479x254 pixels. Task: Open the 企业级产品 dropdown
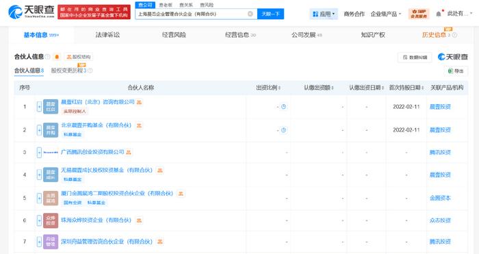coord(386,14)
